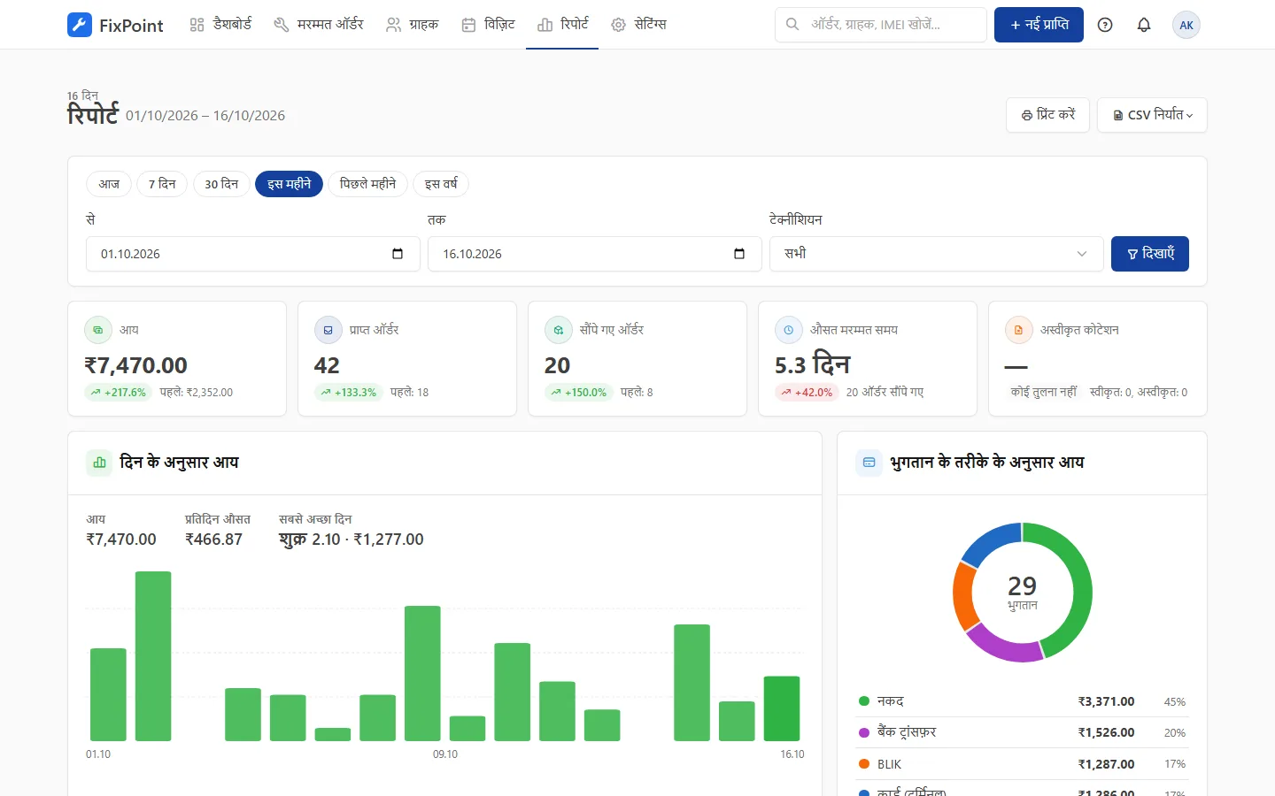Click the 5.3 दिन repair time value
Image resolution: width=1275 pixels, height=796 pixels.
812,364
